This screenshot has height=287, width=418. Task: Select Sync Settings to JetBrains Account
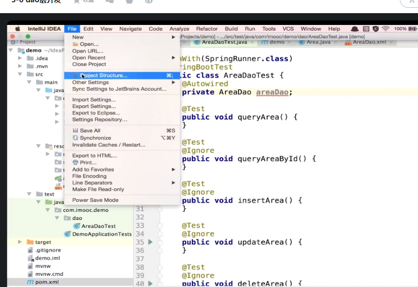(122, 89)
